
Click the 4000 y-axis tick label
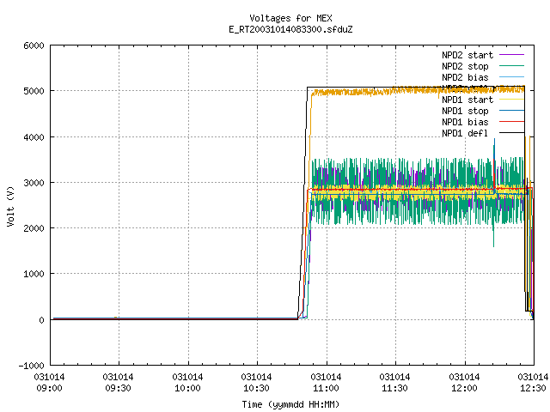click(34, 137)
